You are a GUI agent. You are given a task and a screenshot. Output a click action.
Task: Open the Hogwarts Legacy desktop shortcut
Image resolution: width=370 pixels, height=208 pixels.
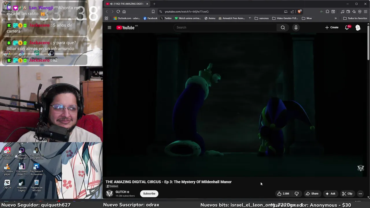(x=22, y=186)
